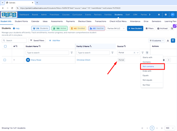
Task: Open the browser tab list chevron
Action: click(x=2, y=2)
